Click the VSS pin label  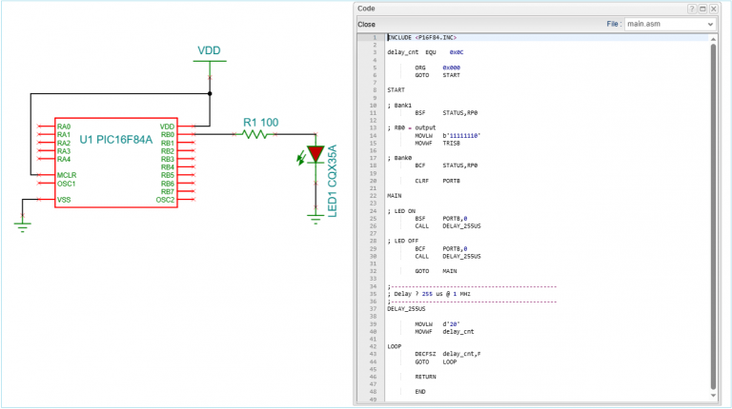64,200
